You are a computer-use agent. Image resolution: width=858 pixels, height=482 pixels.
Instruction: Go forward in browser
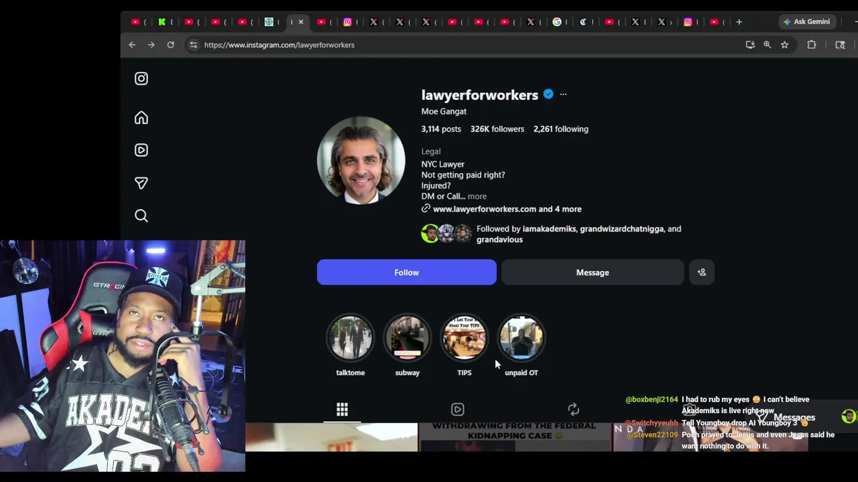151,45
